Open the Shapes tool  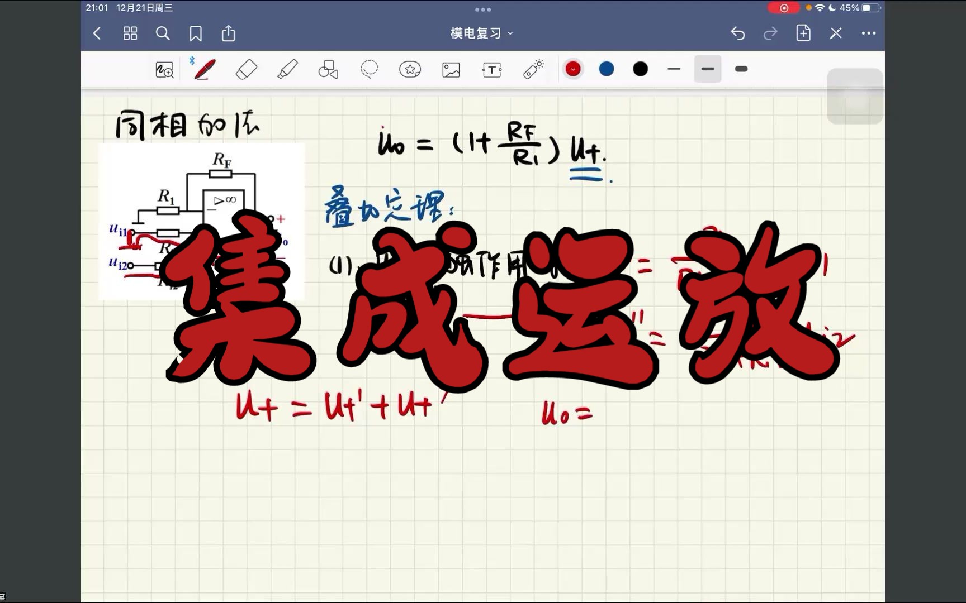[328, 69]
